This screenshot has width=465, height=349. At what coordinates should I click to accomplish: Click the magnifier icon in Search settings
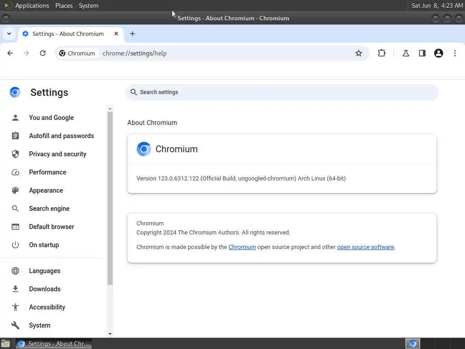tap(134, 92)
